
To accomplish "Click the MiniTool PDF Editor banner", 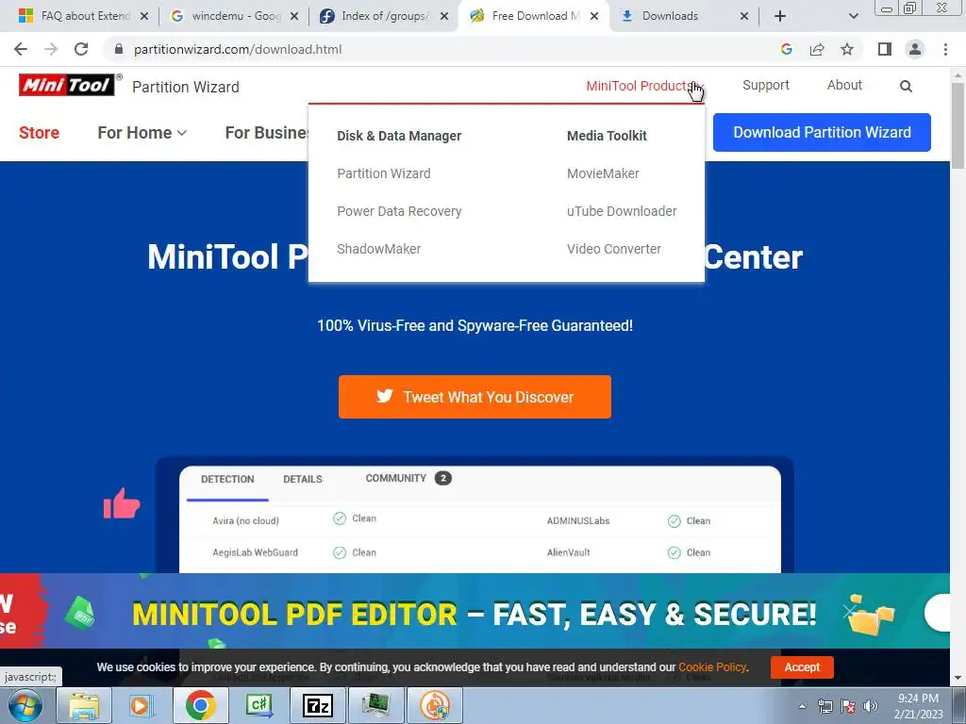I will [x=475, y=613].
